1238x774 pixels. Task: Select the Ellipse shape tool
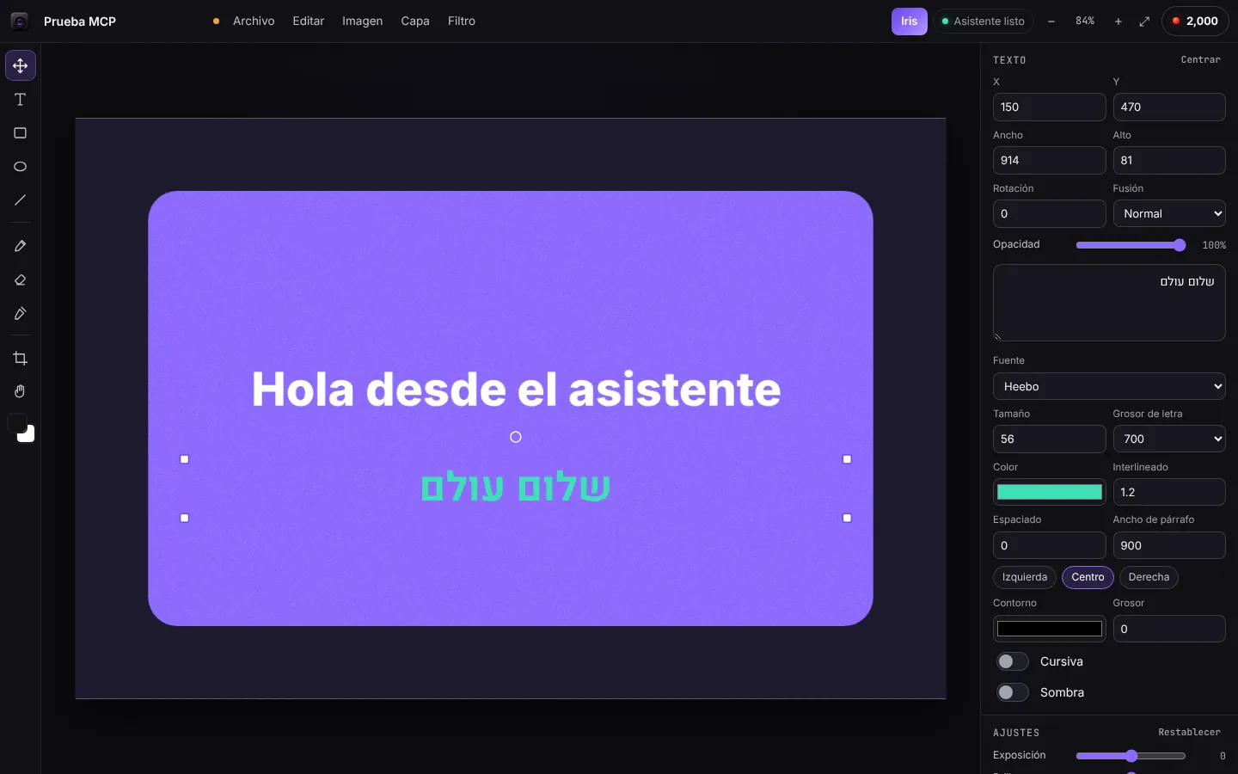21,167
